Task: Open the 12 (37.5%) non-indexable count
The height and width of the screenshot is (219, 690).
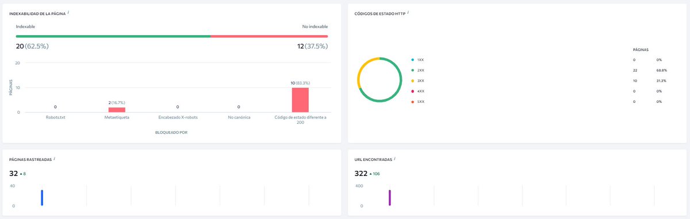Action: point(312,46)
